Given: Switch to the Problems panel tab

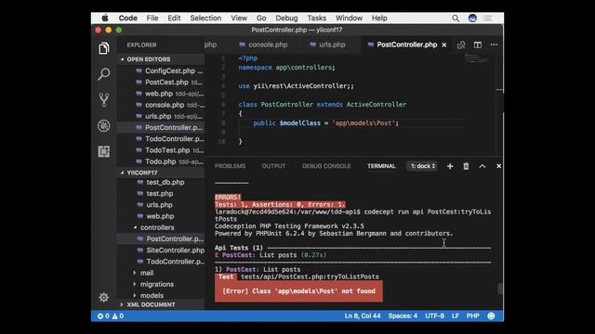Looking at the screenshot, I should coord(230,166).
